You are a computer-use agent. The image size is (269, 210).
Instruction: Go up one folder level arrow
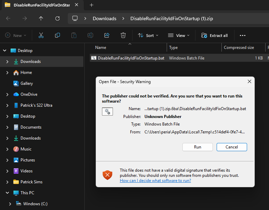click(x=41, y=18)
